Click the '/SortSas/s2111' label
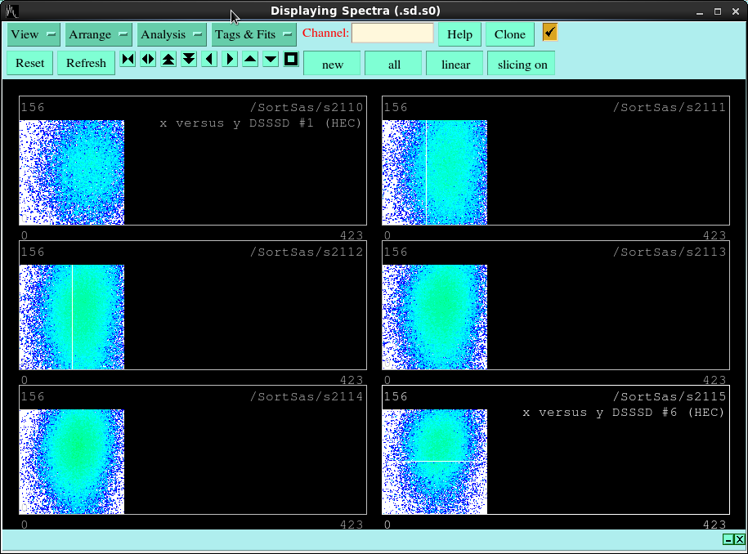Screen dimensions: 748x554 670,108
